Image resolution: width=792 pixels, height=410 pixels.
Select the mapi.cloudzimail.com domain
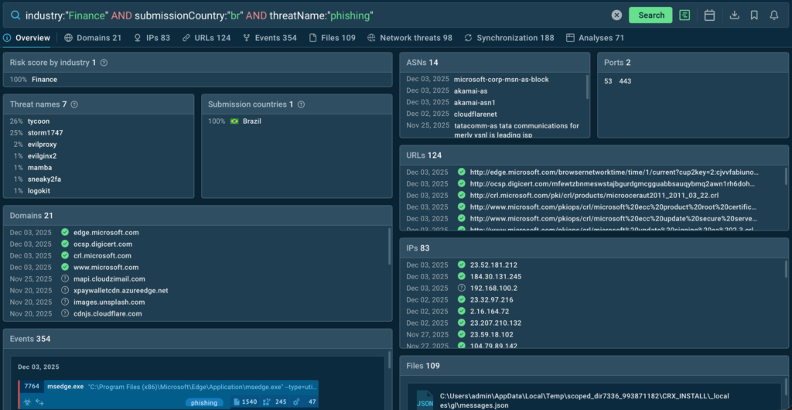[x=109, y=278]
